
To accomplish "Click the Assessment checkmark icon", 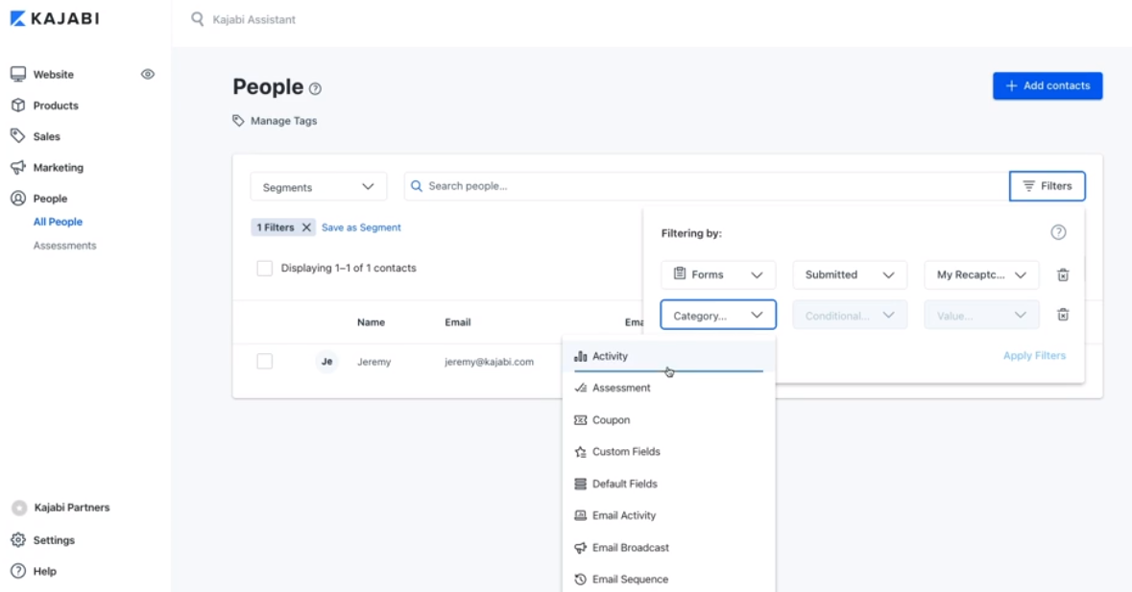I will [581, 388].
